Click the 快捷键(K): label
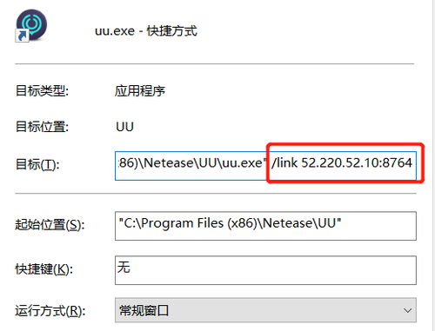The image size is (435, 331). tap(43, 269)
